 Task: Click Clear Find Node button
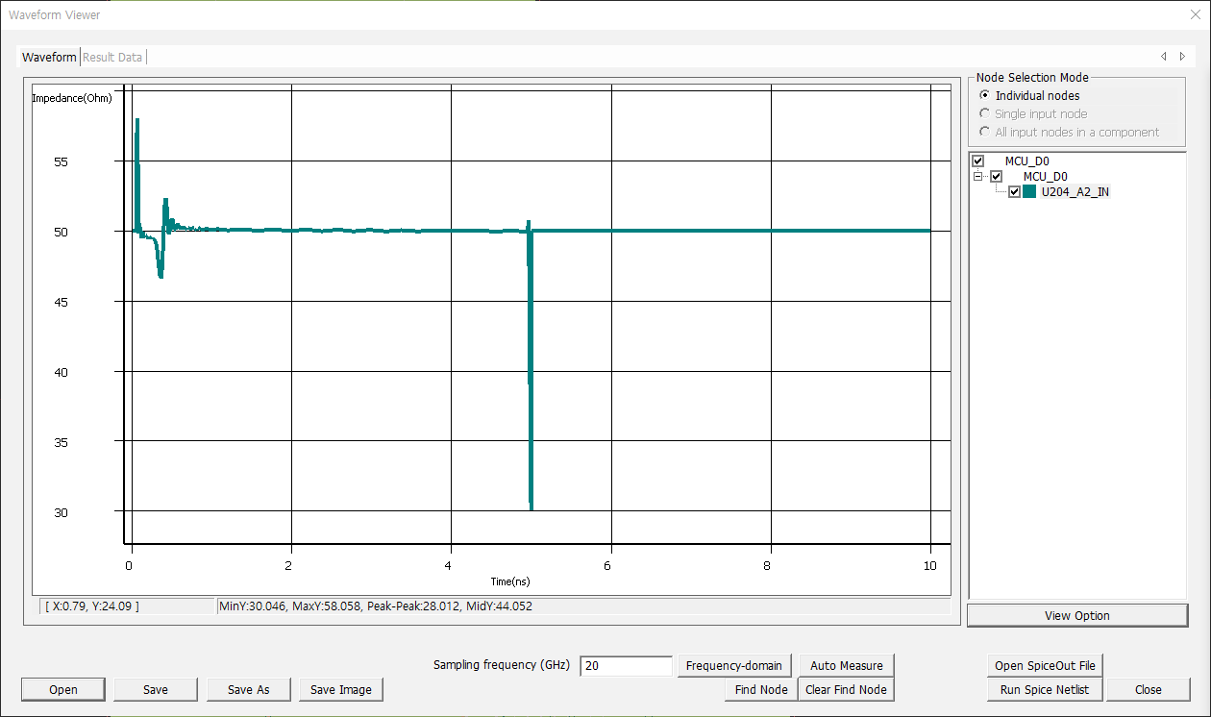[x=846, y=690]
